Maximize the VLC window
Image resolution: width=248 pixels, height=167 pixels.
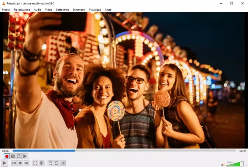point(231,3)
